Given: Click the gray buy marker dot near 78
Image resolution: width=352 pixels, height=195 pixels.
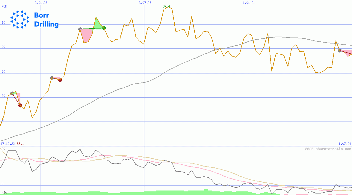Looking at the screenshot, I should coord(80,29).
